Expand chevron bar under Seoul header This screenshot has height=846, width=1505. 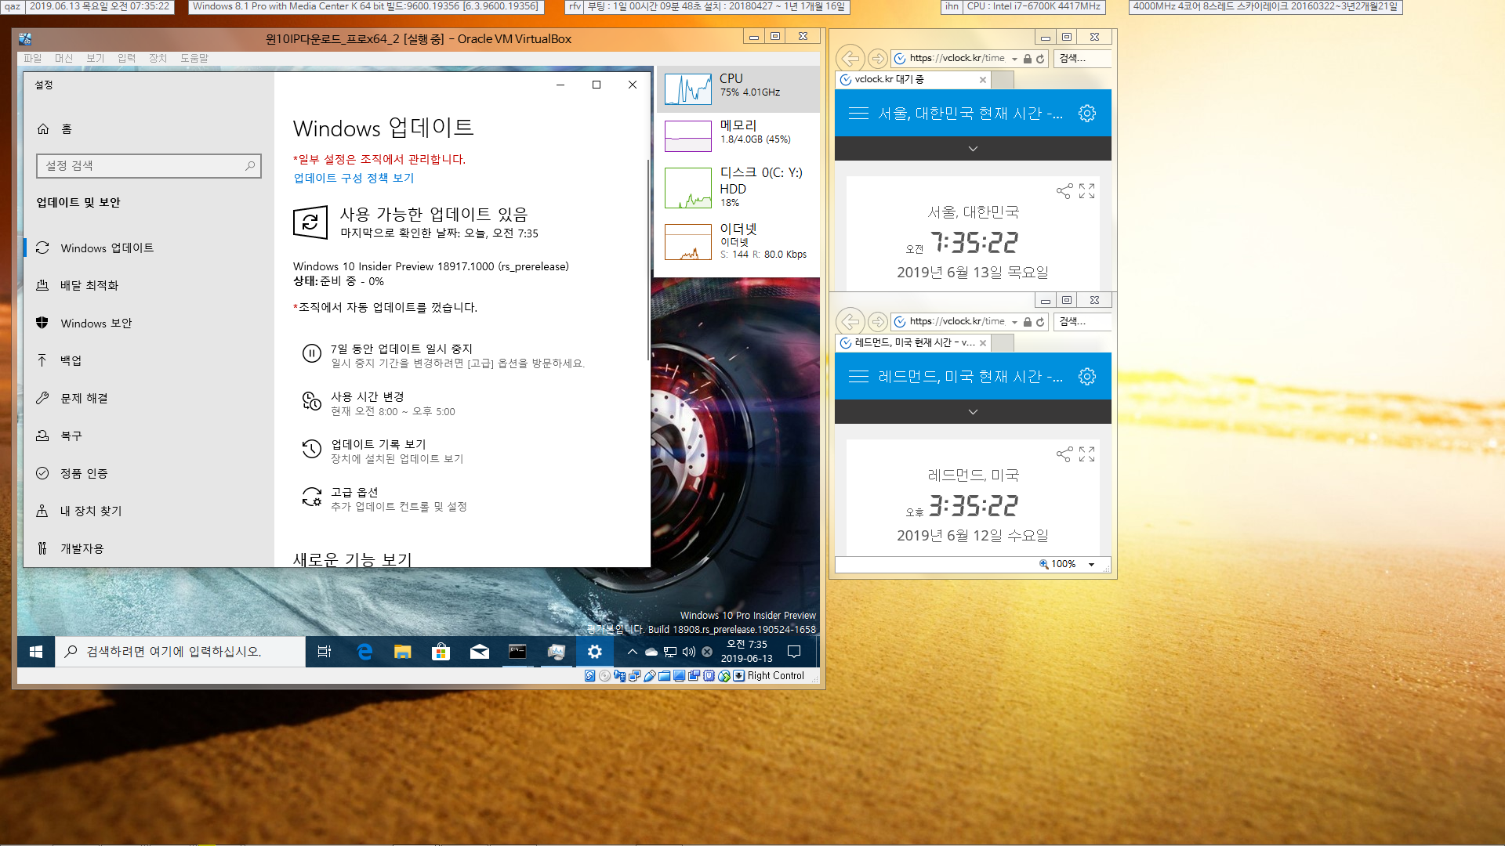pyautogui.click(x=973, y=148)
